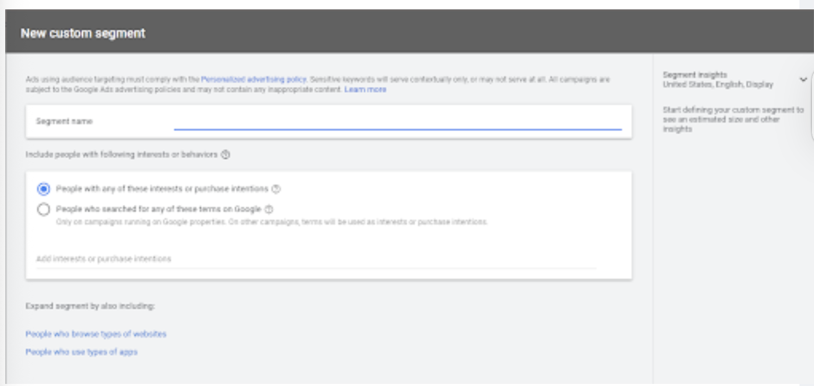Click the Segment name input field
The width and height of the screenshot is (814, 386).
pos(398,122)
